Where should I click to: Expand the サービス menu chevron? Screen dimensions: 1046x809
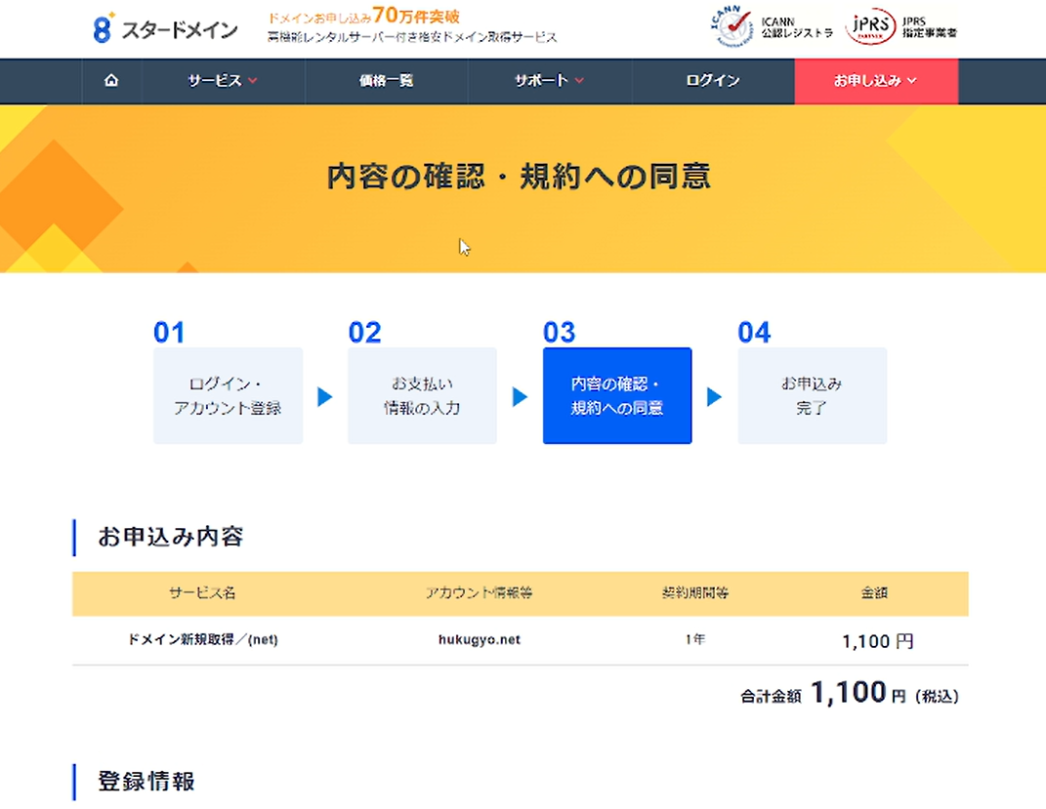tap(253, 81)
